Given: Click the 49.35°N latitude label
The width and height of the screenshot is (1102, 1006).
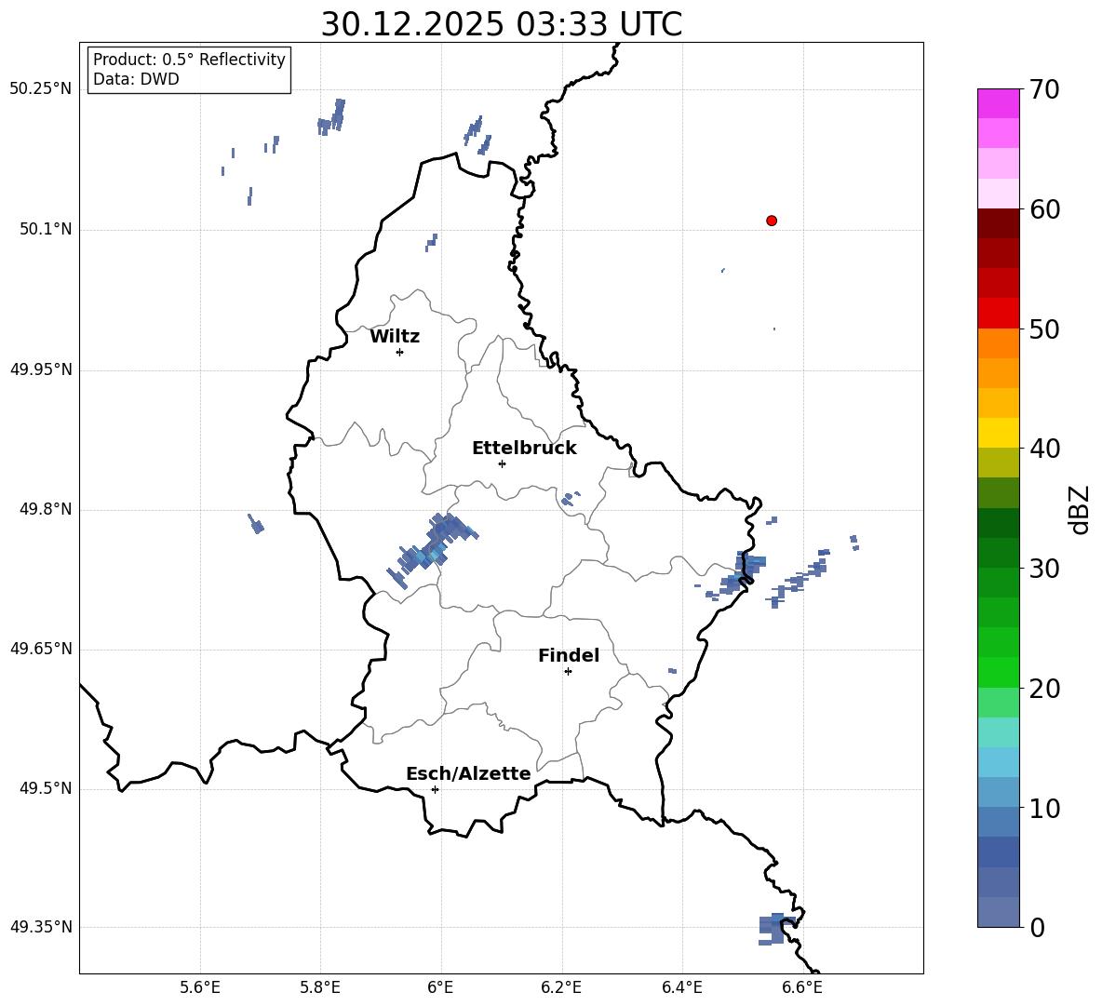Looking at the screenshot, I should point(41,927).
